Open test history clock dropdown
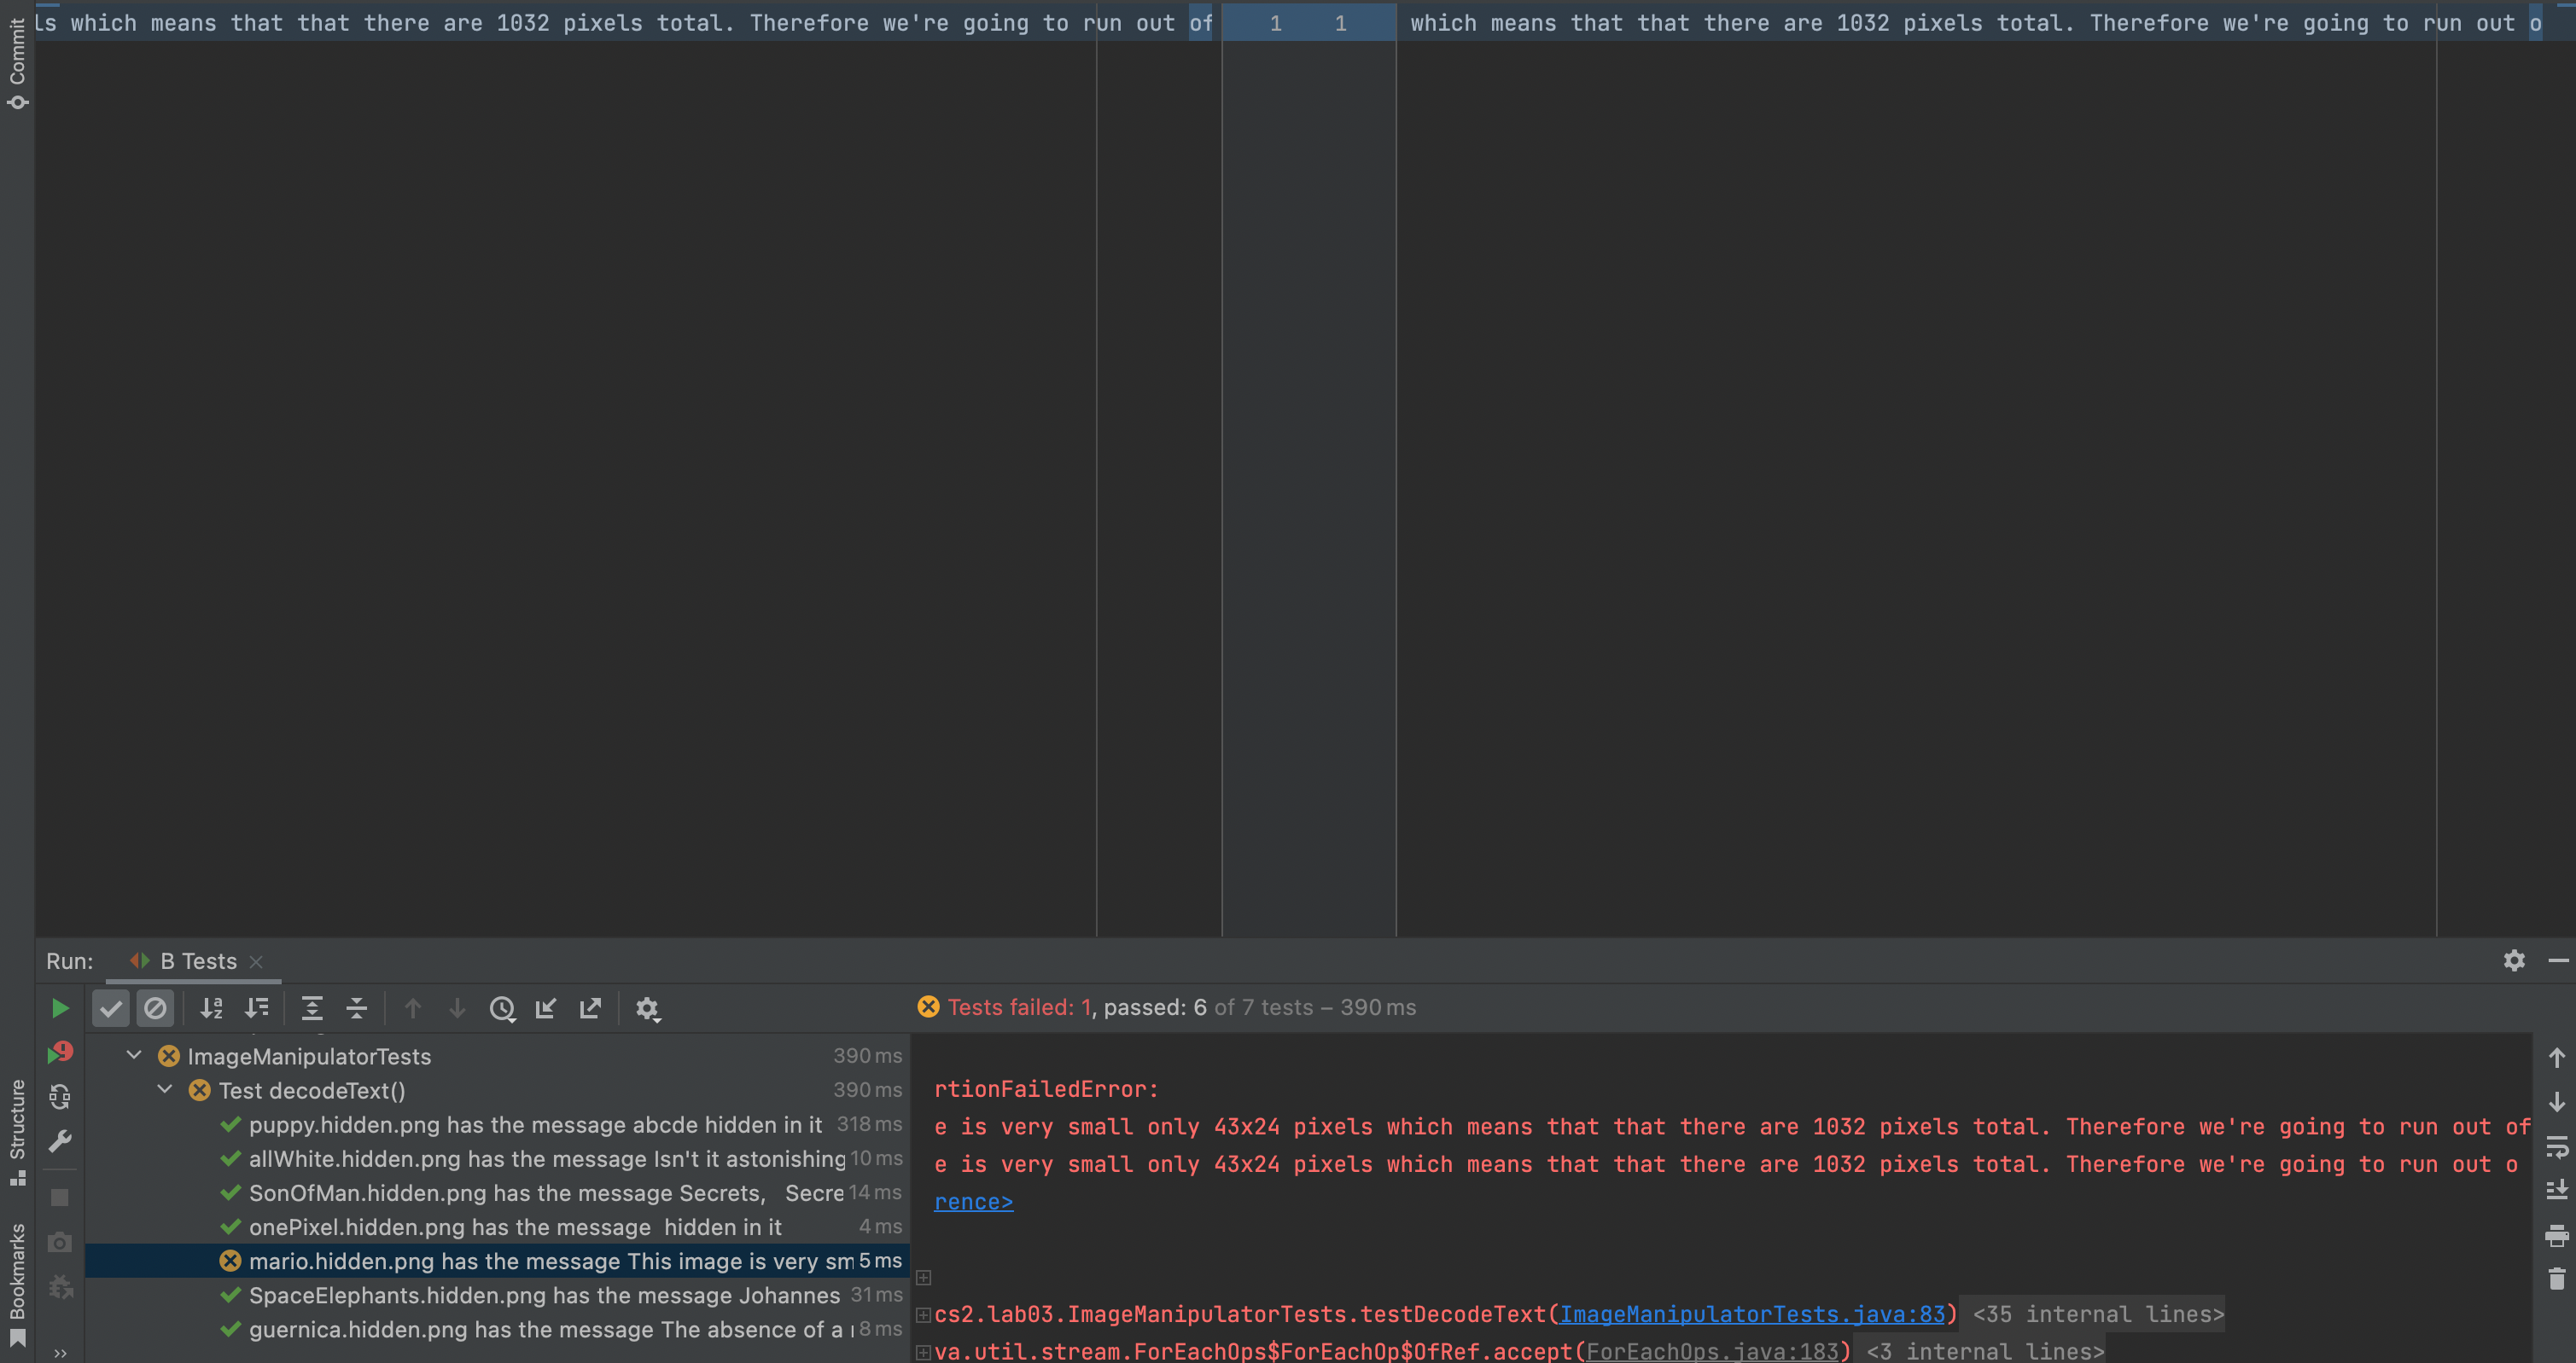The height and width of the screenshot is (1363, 2576). coord(502,1008)
